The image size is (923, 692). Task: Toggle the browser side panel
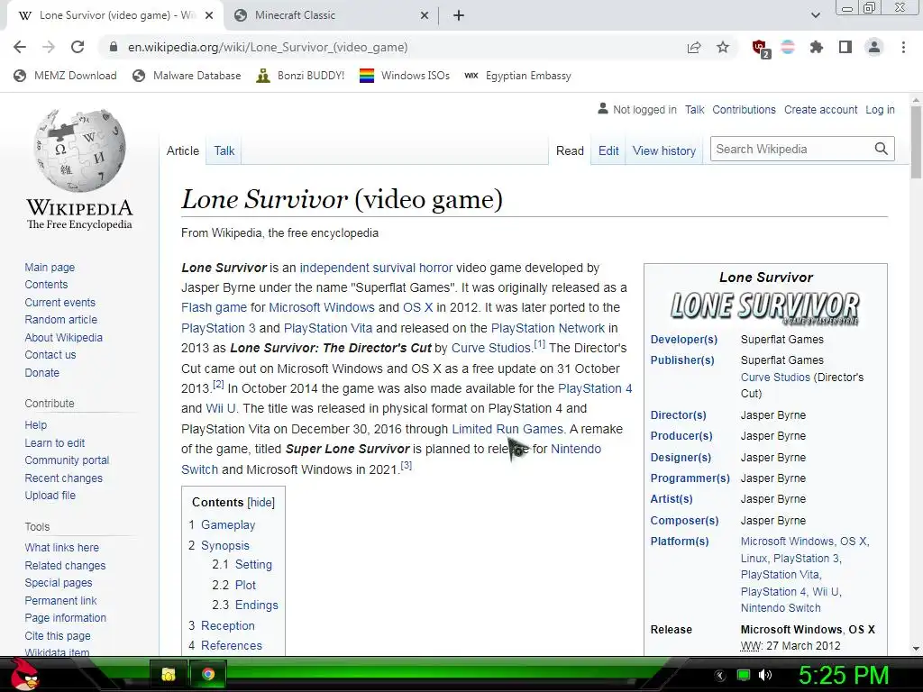click(x=845, y=47)
